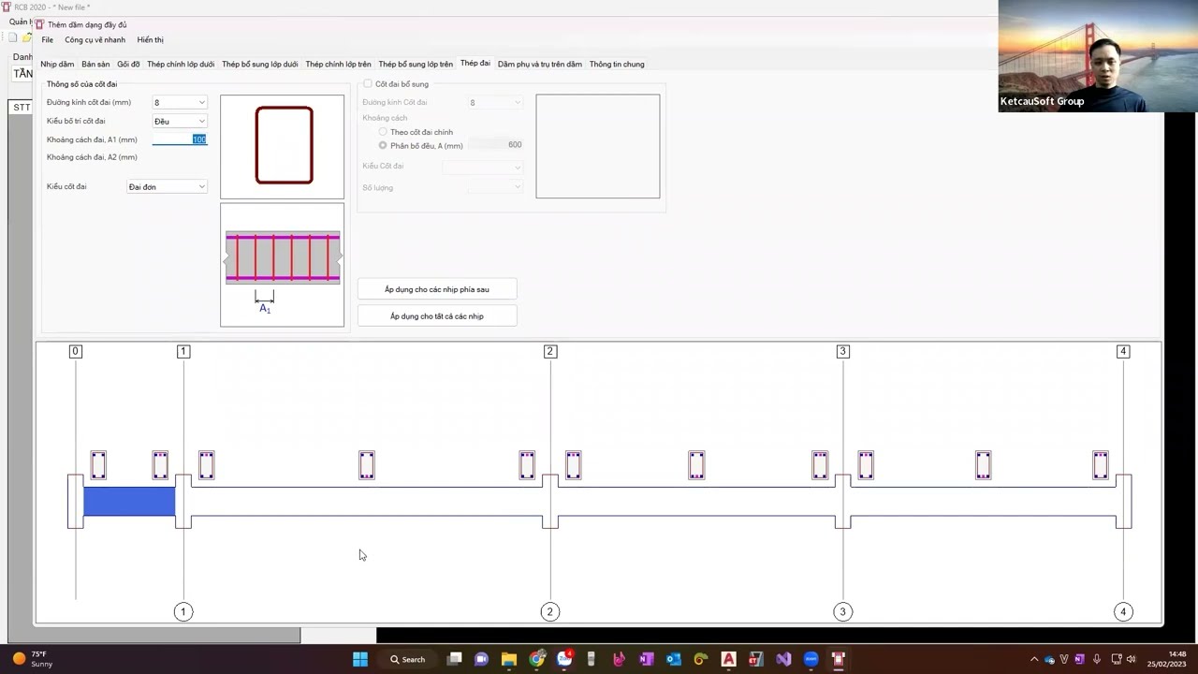
Task: Open AutoCAD from the taskbar
Action: pos(728,659)
